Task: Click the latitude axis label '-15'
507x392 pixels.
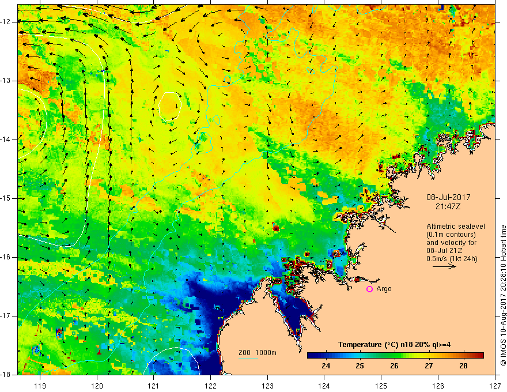Action: [6, 198]
